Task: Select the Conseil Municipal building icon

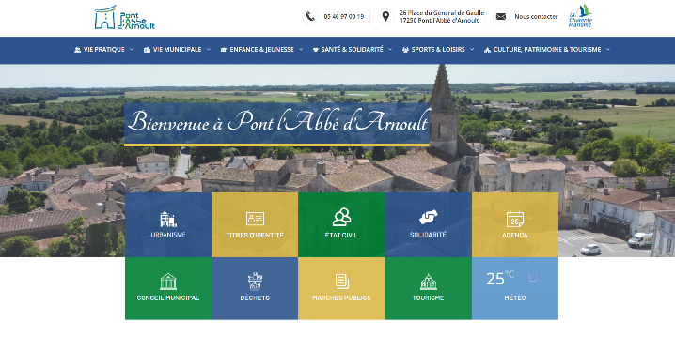Action: point(168,282)
